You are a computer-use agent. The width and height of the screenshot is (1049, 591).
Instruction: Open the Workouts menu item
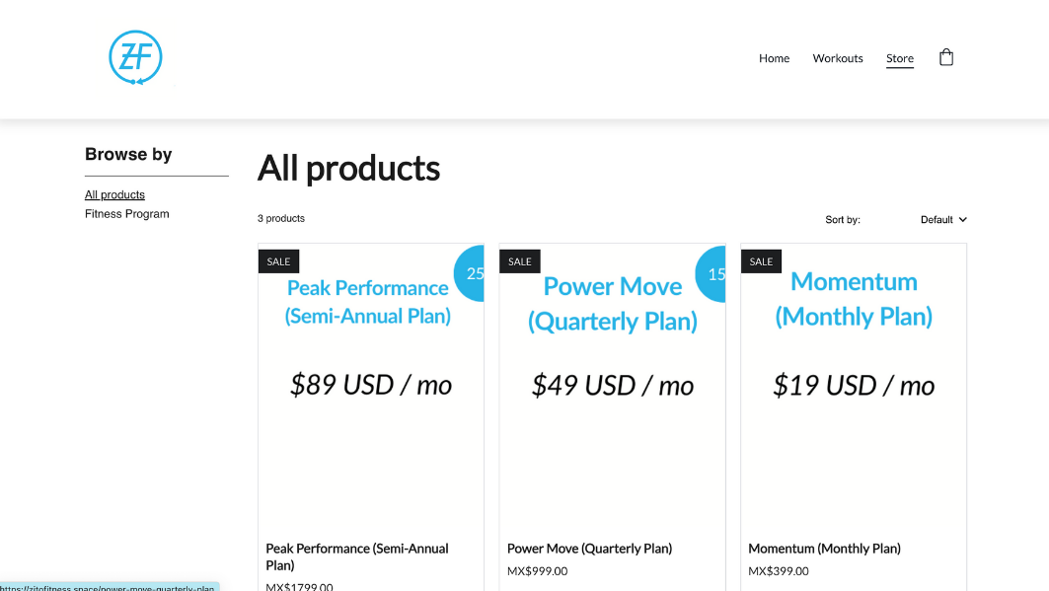pyautogui.click(x=838, y=58)
